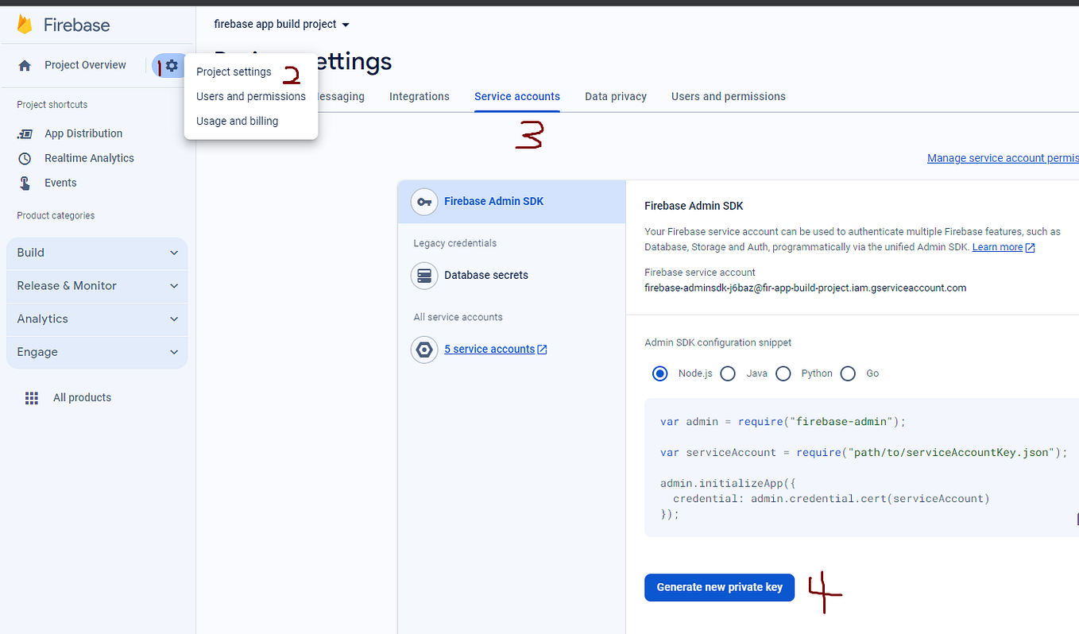Open the 5 service accounts link
The width and height of the screenshot is (1079, 634).
click(490, 349)
